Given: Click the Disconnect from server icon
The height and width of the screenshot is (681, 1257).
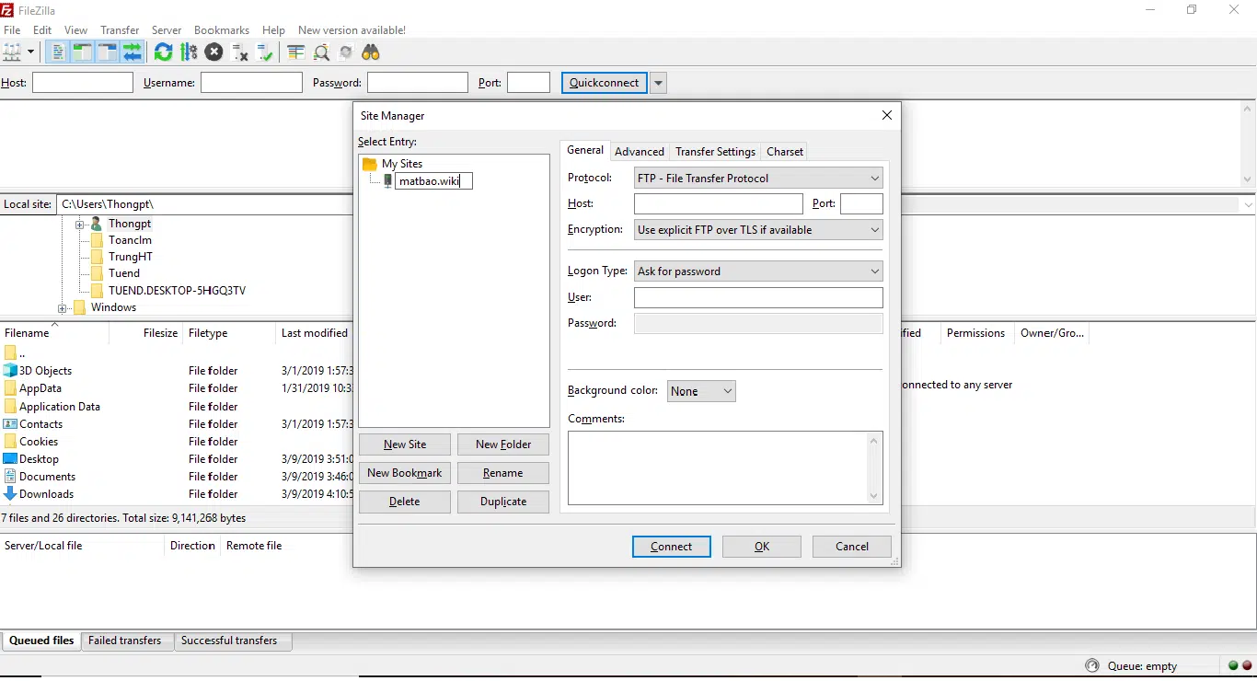Looking at the screenshot, I should pos(240,52).
